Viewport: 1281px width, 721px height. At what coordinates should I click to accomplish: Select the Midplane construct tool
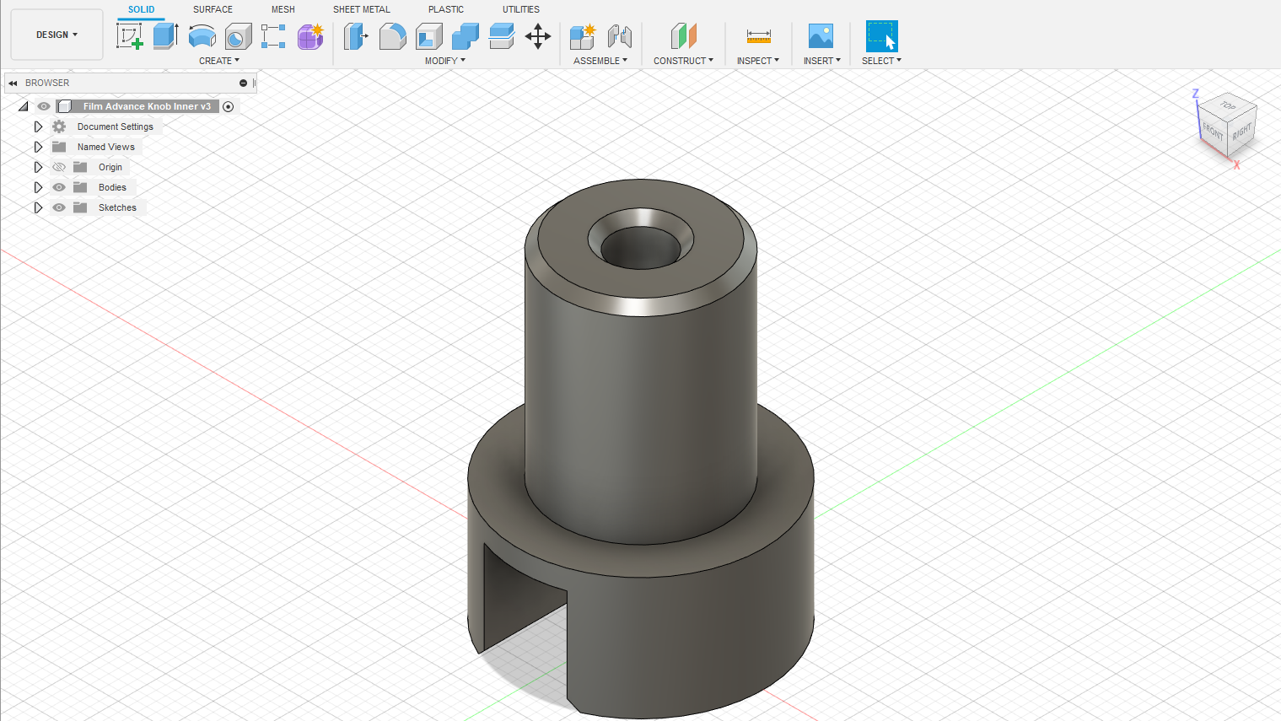[684, 36]
